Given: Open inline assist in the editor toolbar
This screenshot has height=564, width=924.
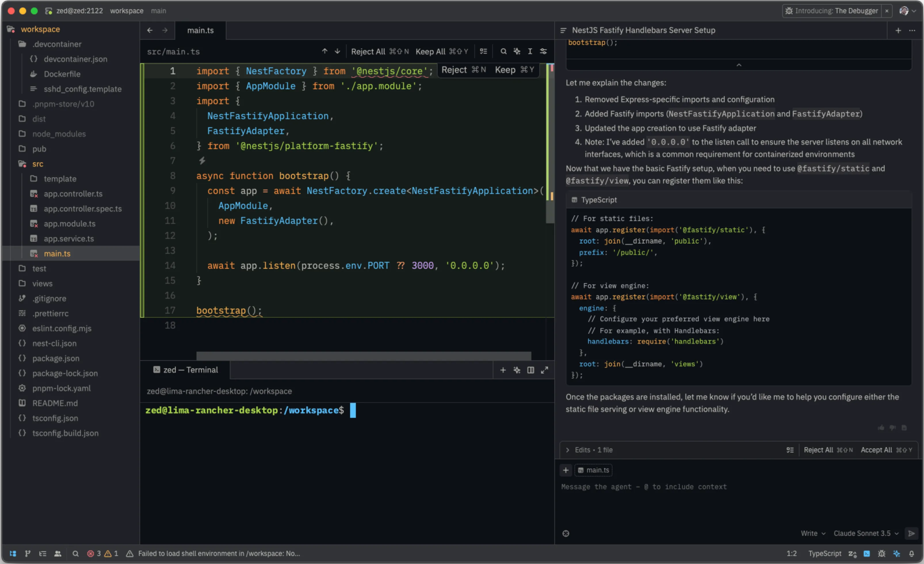Looking at the screenshot, I should (x=517, y=52).
